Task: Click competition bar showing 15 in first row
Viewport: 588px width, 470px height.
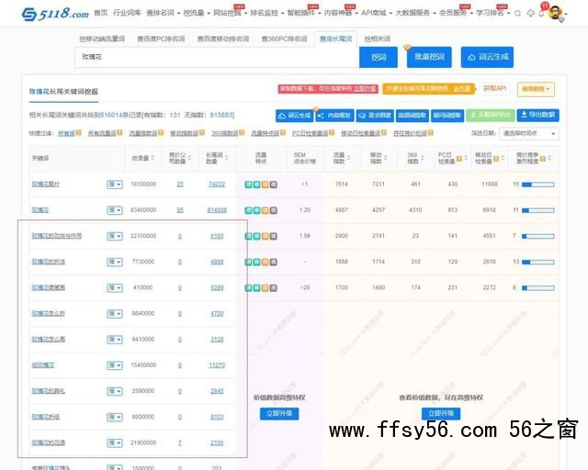Action: [537, 185]
